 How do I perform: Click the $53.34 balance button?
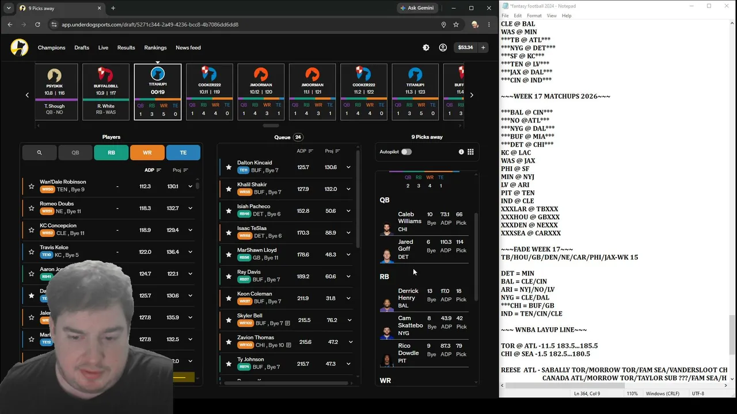point(465,48)
